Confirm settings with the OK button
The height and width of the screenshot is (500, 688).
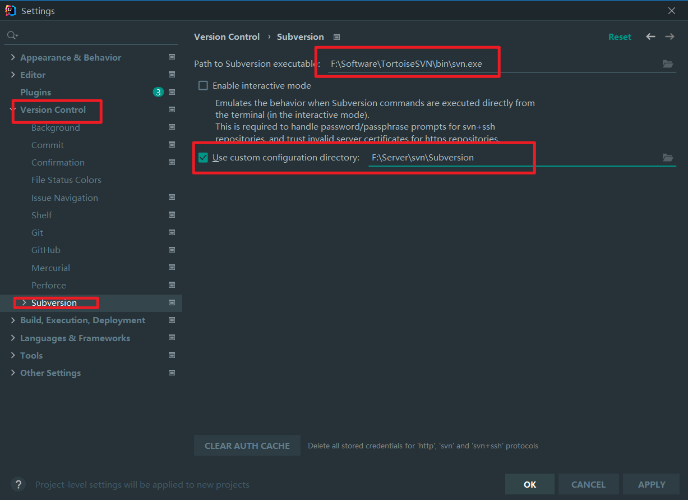[x=530, y=484]
